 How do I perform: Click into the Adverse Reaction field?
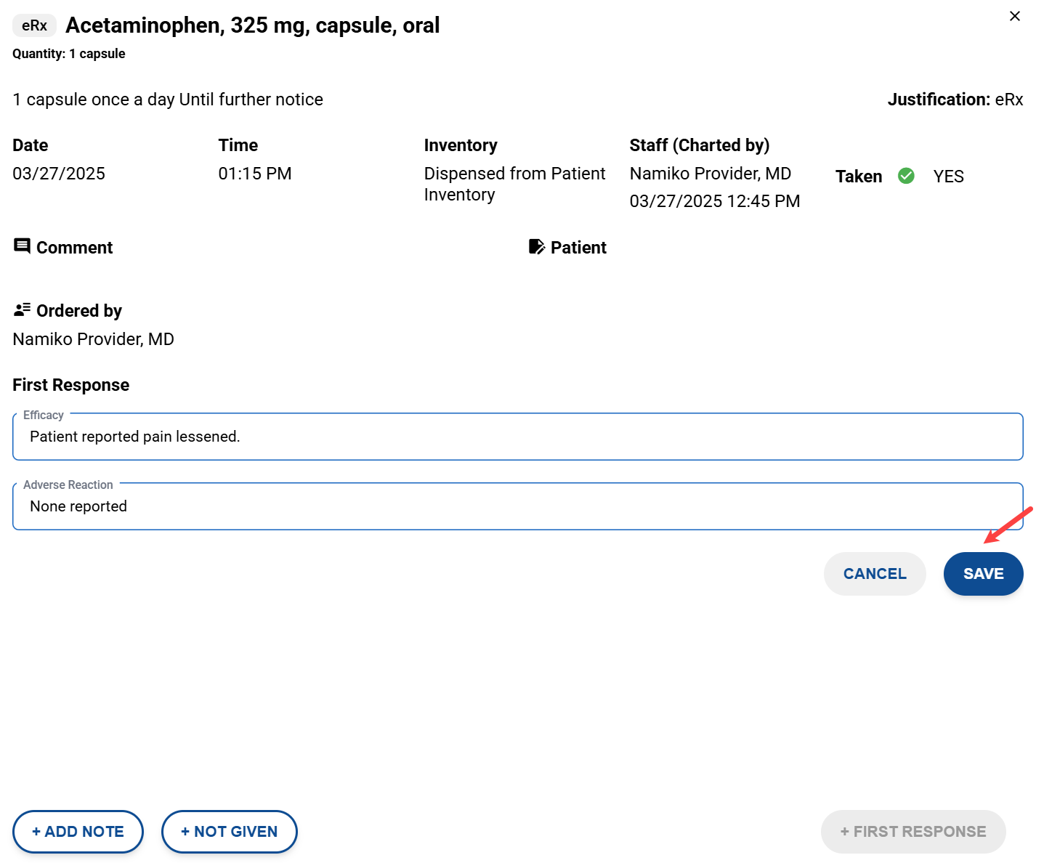coord(517,506)
